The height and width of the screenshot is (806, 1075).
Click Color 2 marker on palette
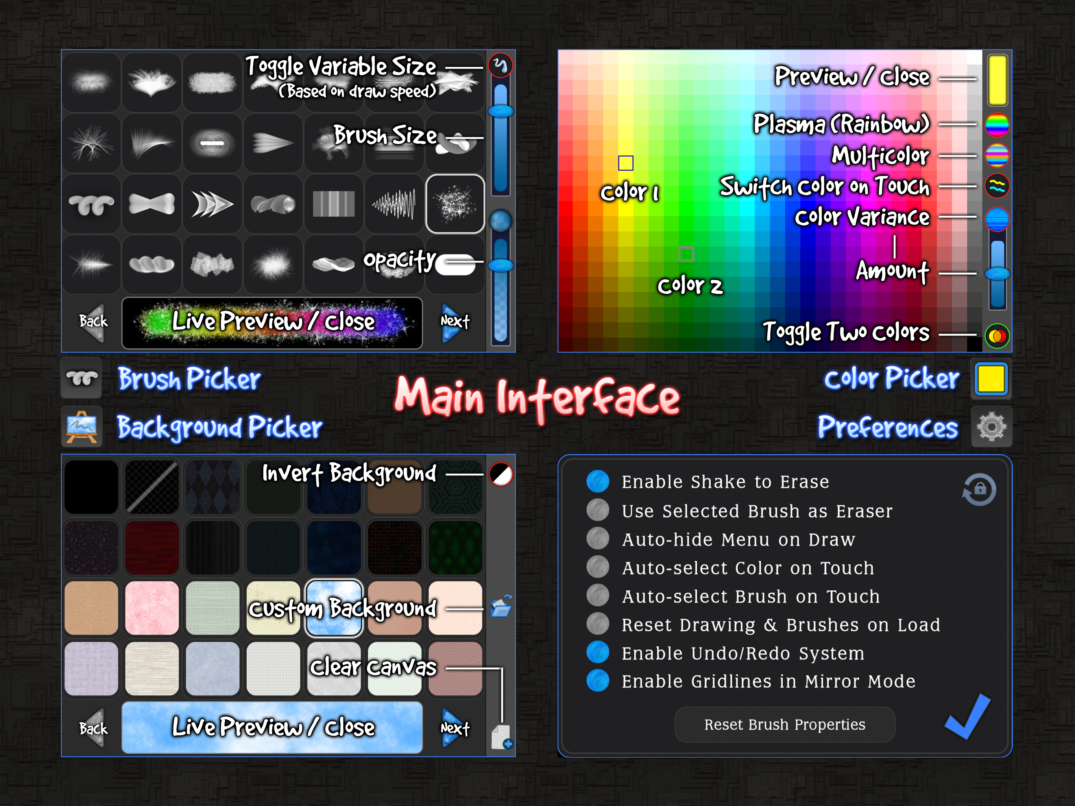686,254
